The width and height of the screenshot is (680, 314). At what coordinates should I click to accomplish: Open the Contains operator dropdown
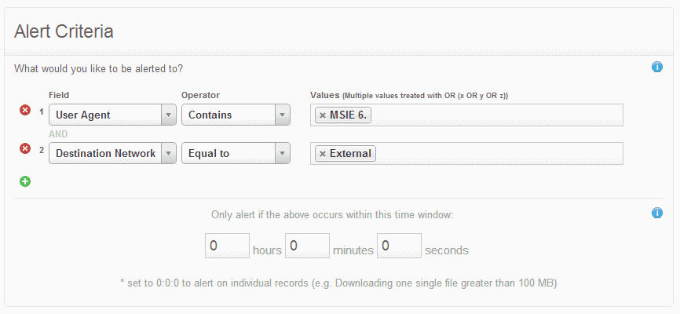click(x=236, y=115)
